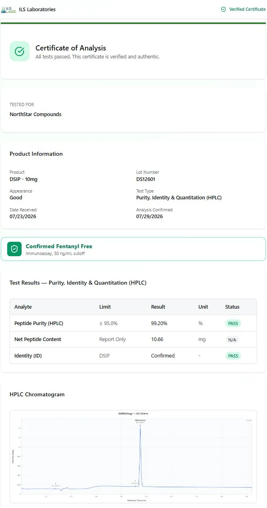The image size is (267, 508).
Task: Select the Limit column header
Action: point(105,307)
